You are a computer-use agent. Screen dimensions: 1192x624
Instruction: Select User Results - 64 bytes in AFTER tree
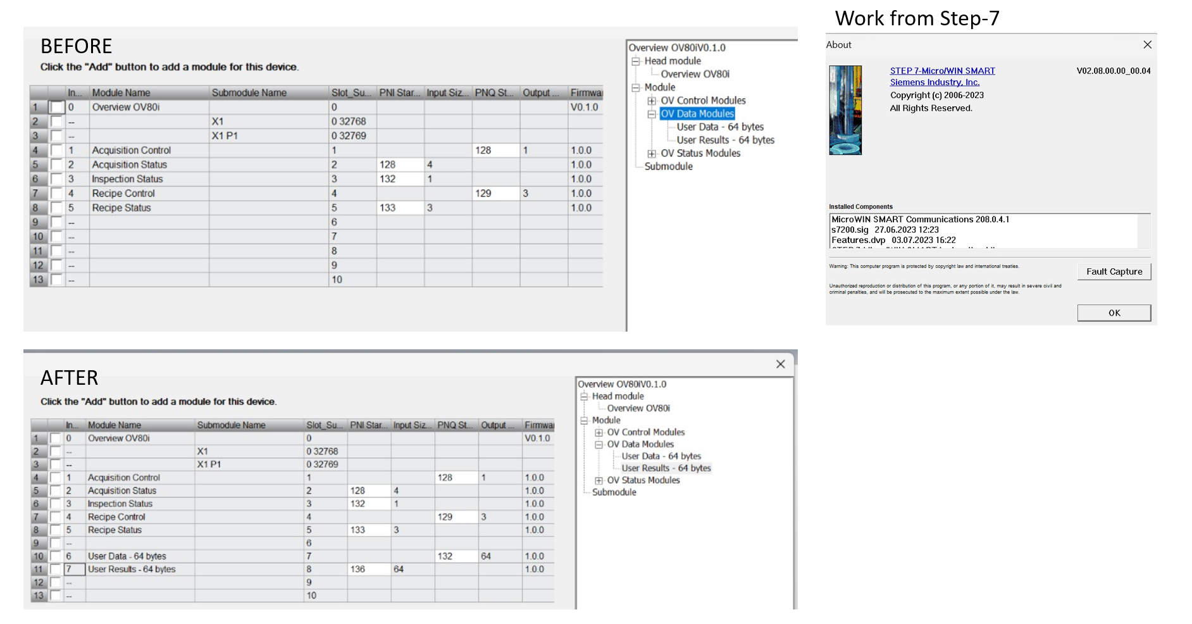[x=666, y=468]
